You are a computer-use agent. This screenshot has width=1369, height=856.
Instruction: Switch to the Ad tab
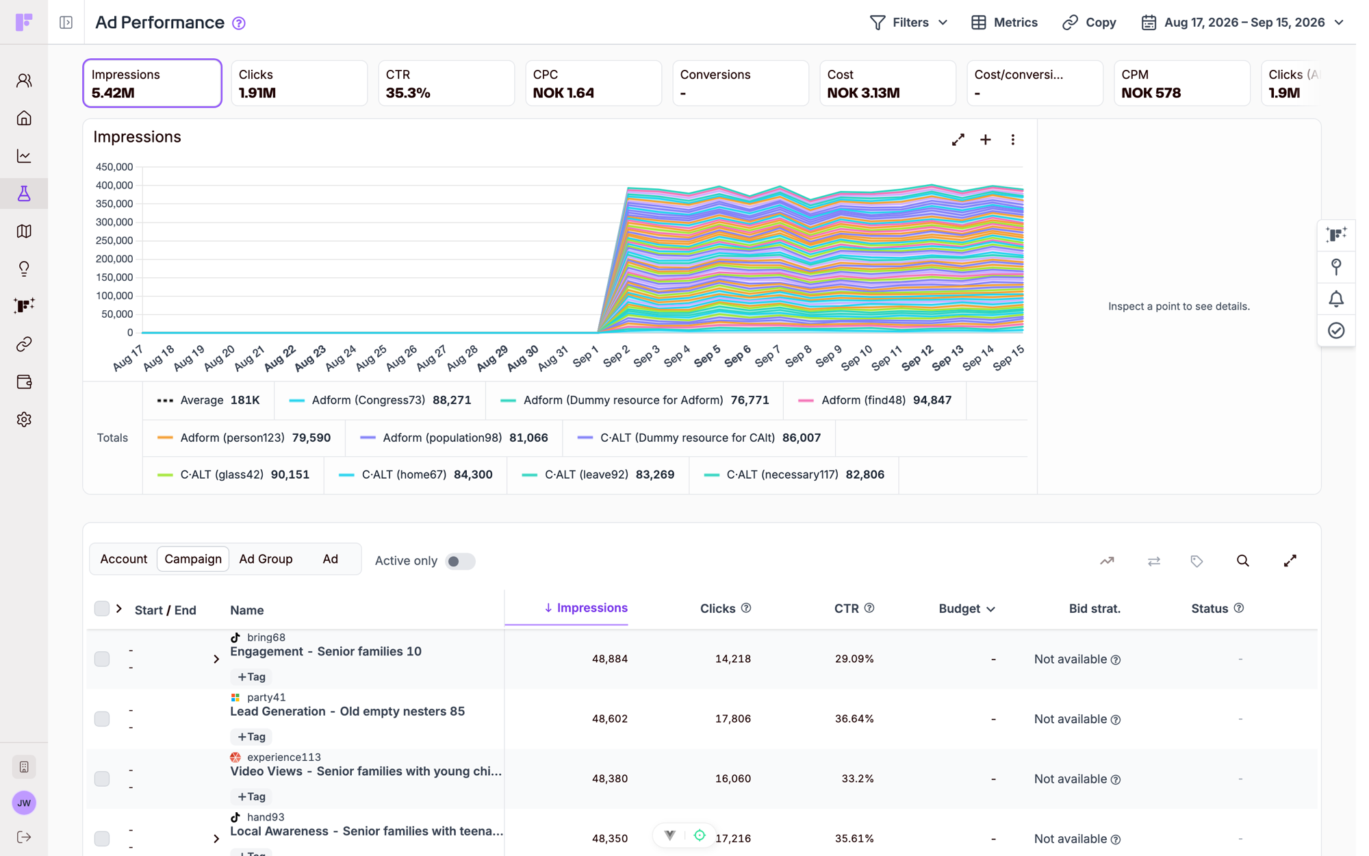coord(330,559)
